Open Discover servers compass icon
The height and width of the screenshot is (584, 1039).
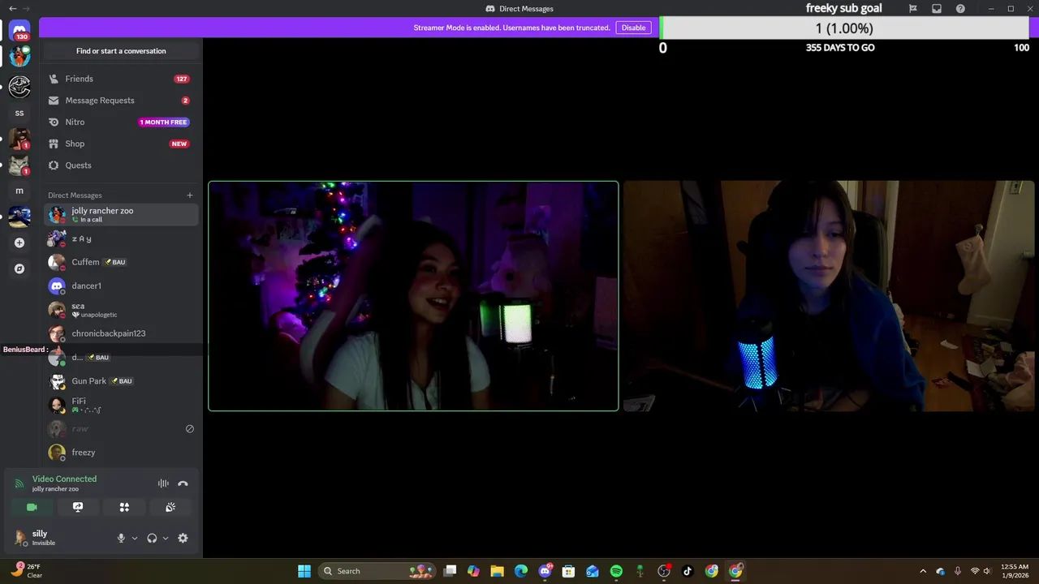(19, 268)
